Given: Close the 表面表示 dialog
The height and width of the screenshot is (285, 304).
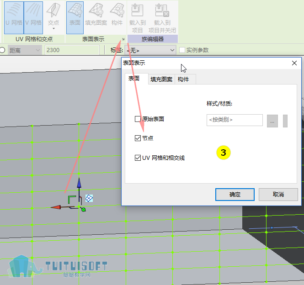Looking at the screenshot, I should pyautogui.click(x=294, y=63).
